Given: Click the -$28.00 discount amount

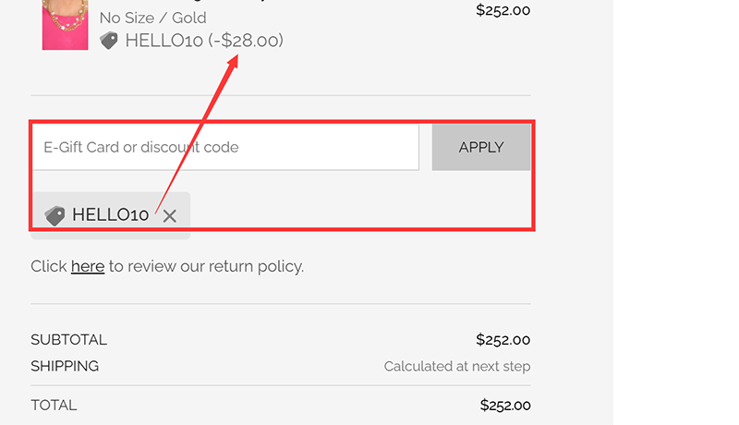Looking at the screenshot, I should [x=246, y=41].
